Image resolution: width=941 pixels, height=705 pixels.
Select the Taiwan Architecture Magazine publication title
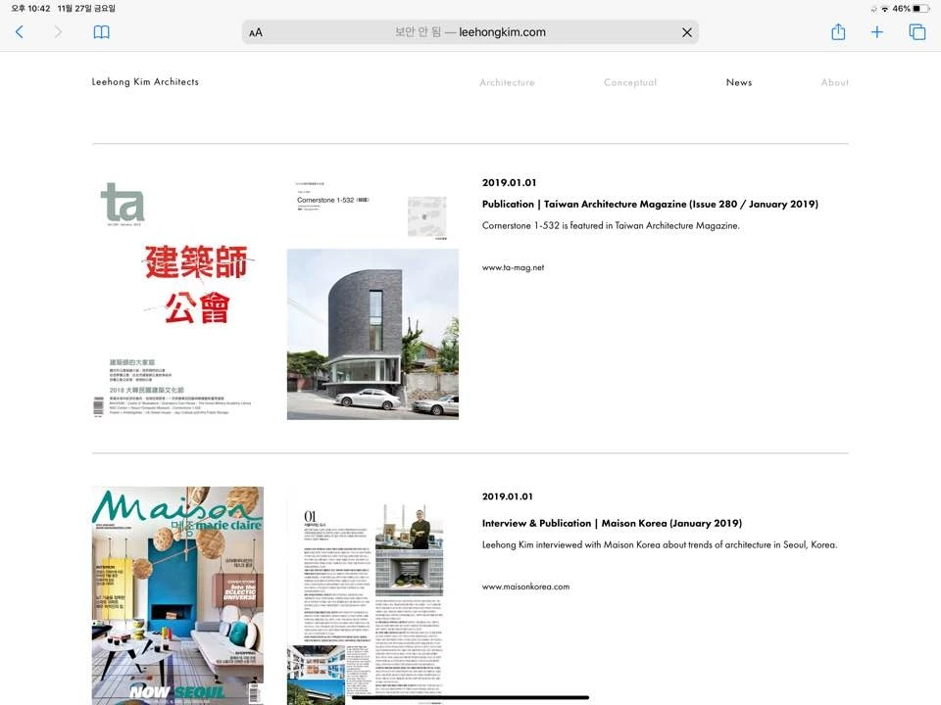coord(650,204)
